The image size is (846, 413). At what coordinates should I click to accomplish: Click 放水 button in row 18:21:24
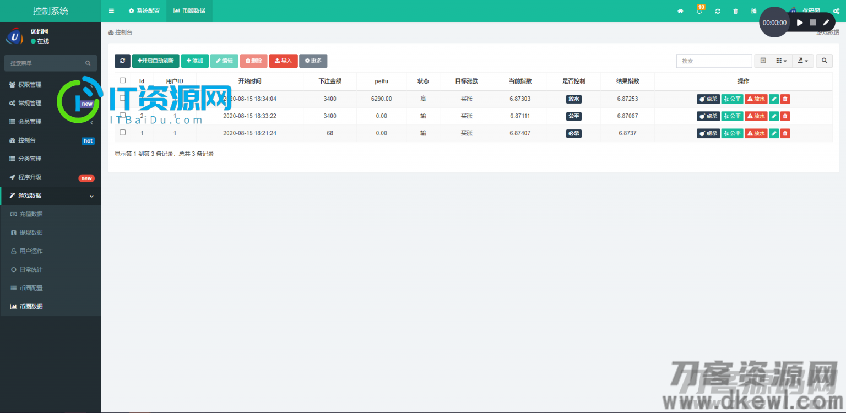coord(756,133)
